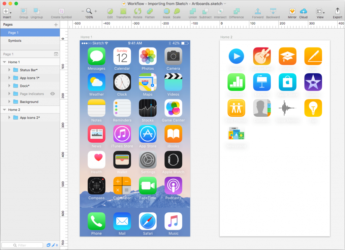Click the Messages app icon on artboard
The height and width of the screenshot is (250, 345).
(96, 56)
